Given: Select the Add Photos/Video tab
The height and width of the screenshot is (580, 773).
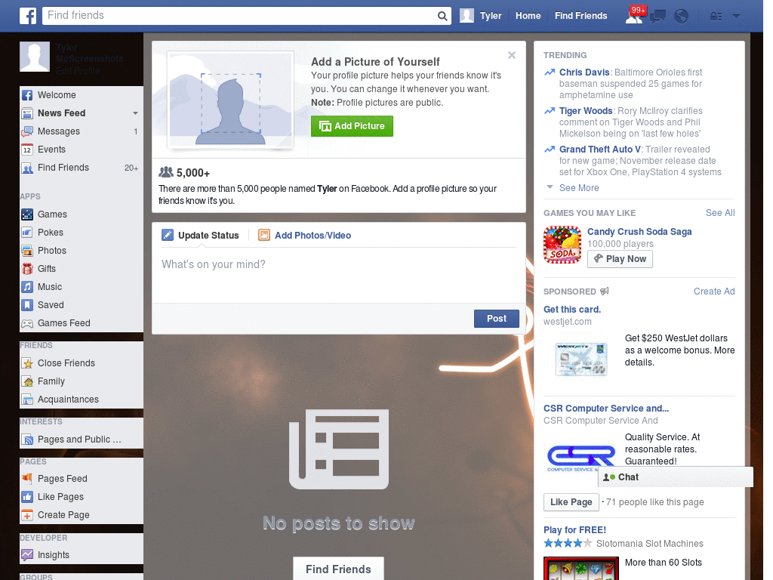Looking at the screenshot, I should 305,236.
